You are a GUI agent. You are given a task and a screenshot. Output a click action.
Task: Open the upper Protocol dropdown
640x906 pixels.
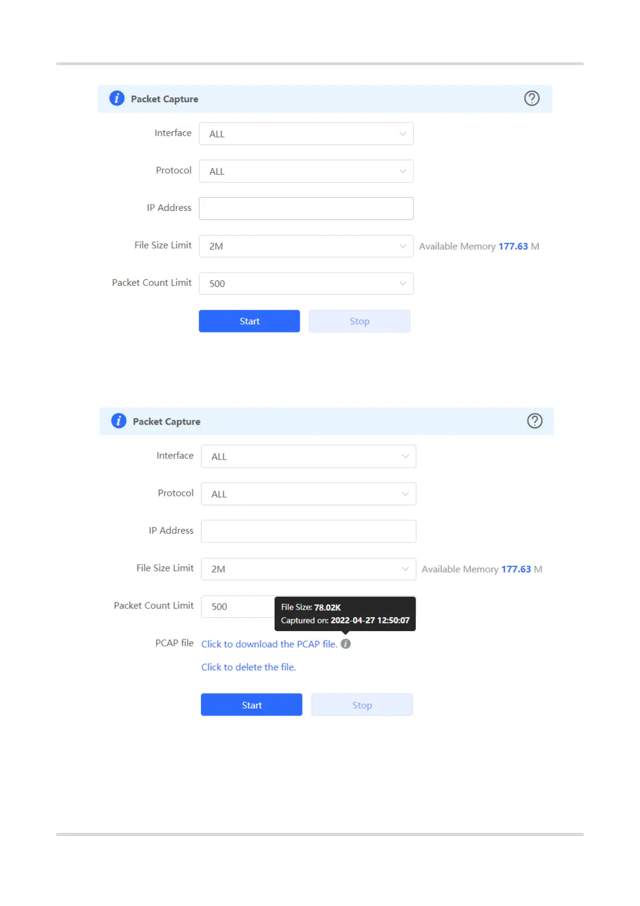point(306,171)
